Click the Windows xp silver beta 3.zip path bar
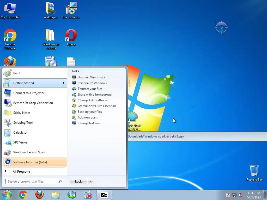This screenshot has width=267, height=200. point(197,136)
